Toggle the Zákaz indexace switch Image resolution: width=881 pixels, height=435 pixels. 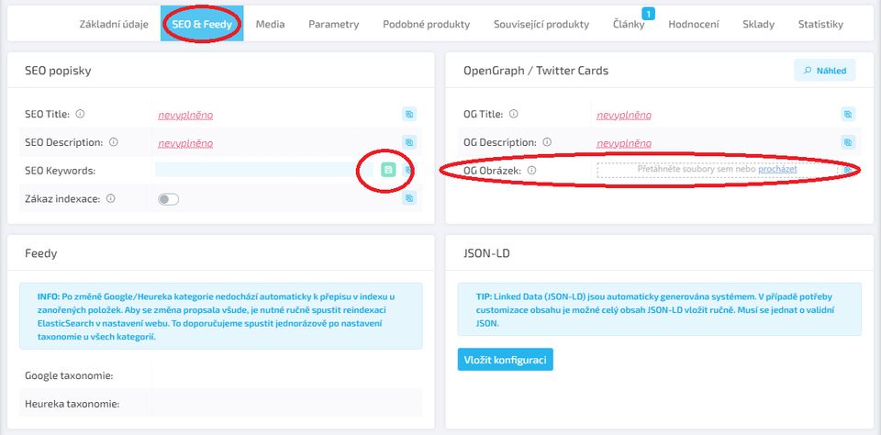click(169, 199)
